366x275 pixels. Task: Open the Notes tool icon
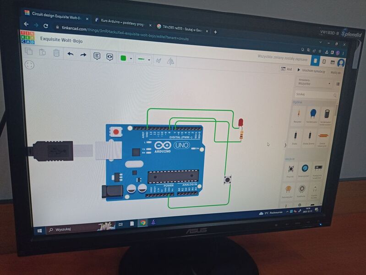(x=97, y=56)
